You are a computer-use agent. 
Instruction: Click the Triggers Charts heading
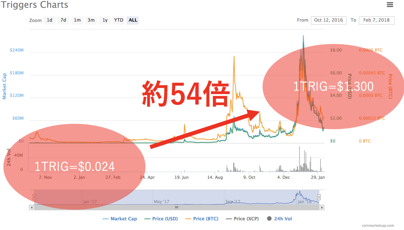click(34, 5)
